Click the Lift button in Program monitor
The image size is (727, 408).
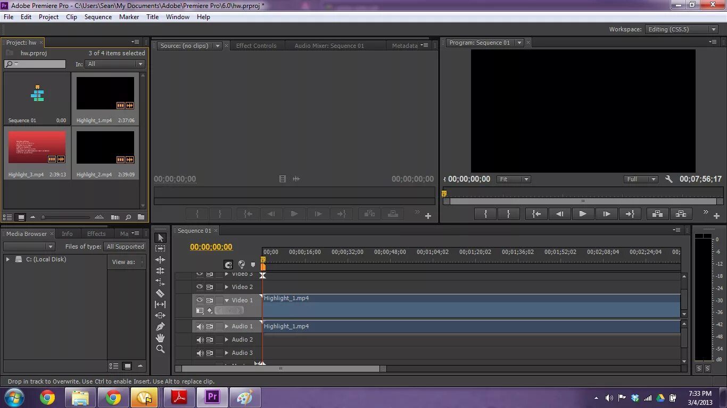[657, 214]
